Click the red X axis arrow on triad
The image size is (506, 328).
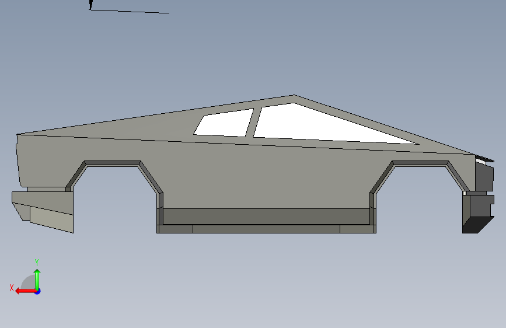26,291
